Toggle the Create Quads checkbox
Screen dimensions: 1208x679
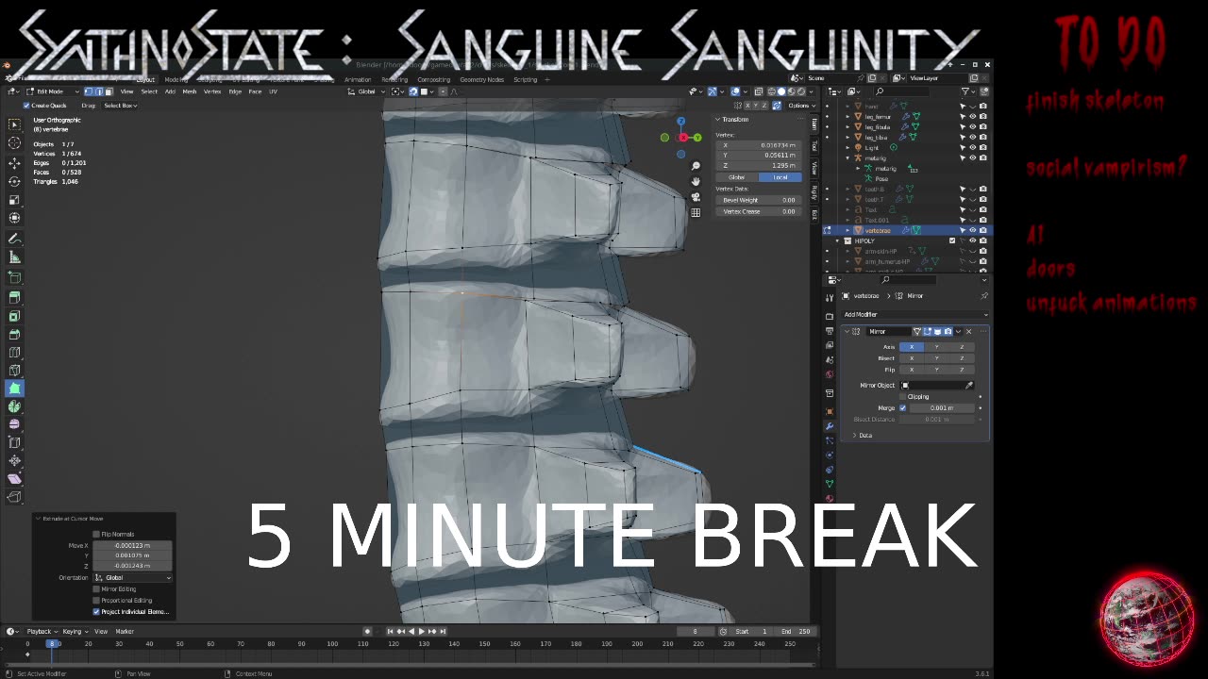[26, 106]
